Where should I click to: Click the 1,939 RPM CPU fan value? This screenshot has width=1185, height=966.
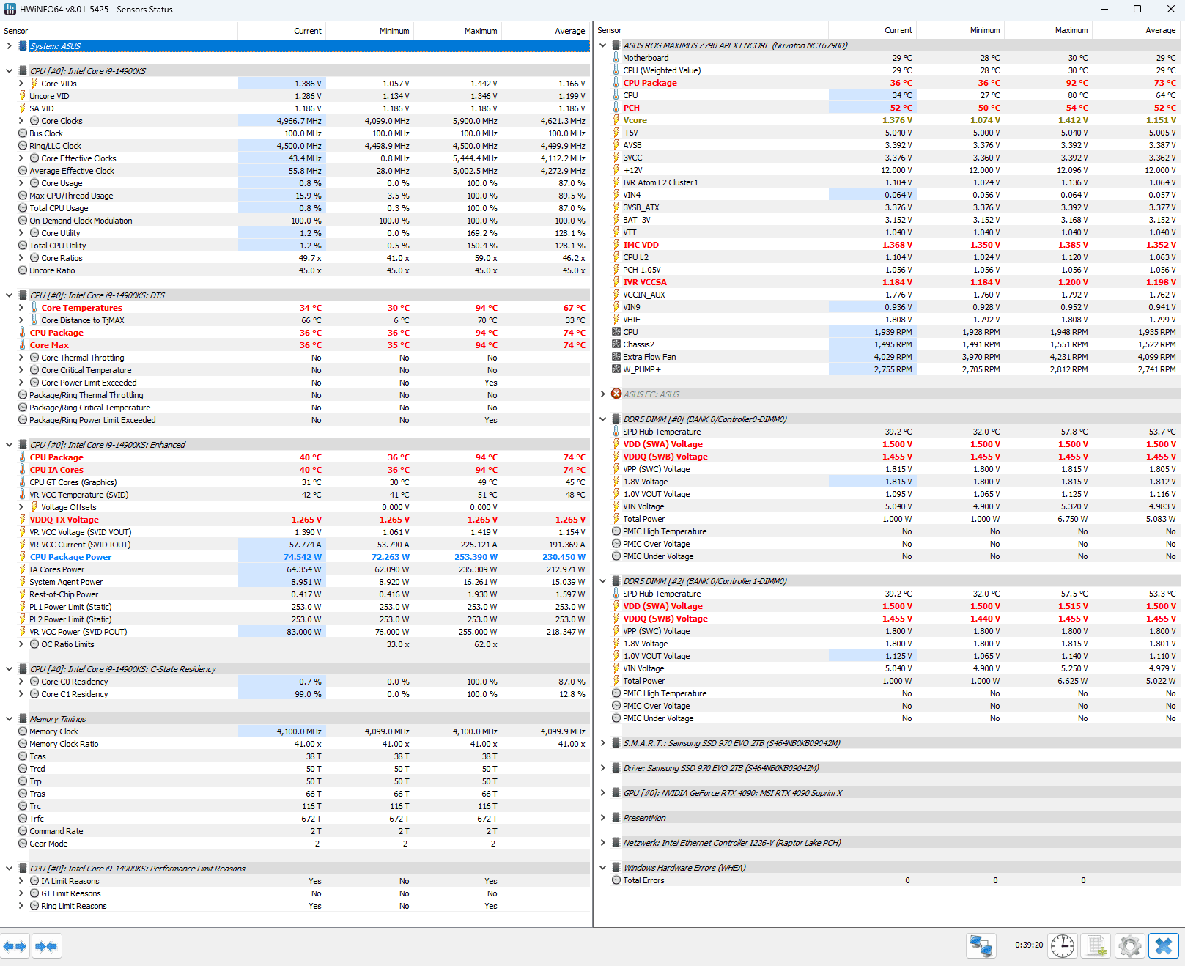pyautogui.click(x=893, y=332)
